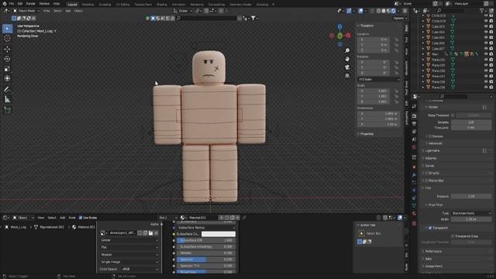The width and height of the screenshot is (496, 279).
Task: Select the Rotate tool
Action: coord(7,59)
